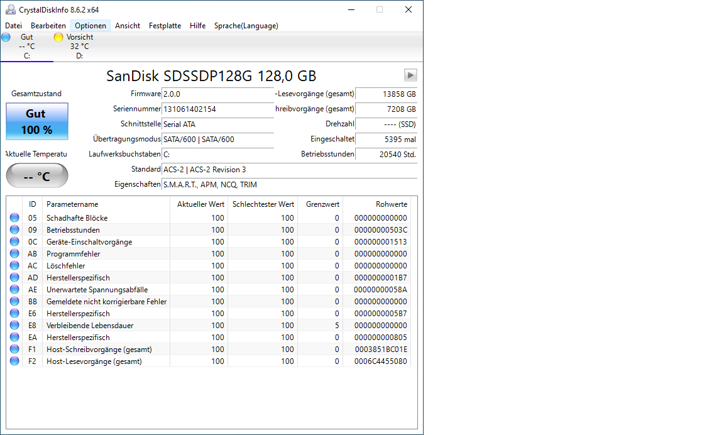The width and height of the screenshot is (724, 435).
Task: Click the Betriebsstunden value 20540 Std.
Action: 387,155
